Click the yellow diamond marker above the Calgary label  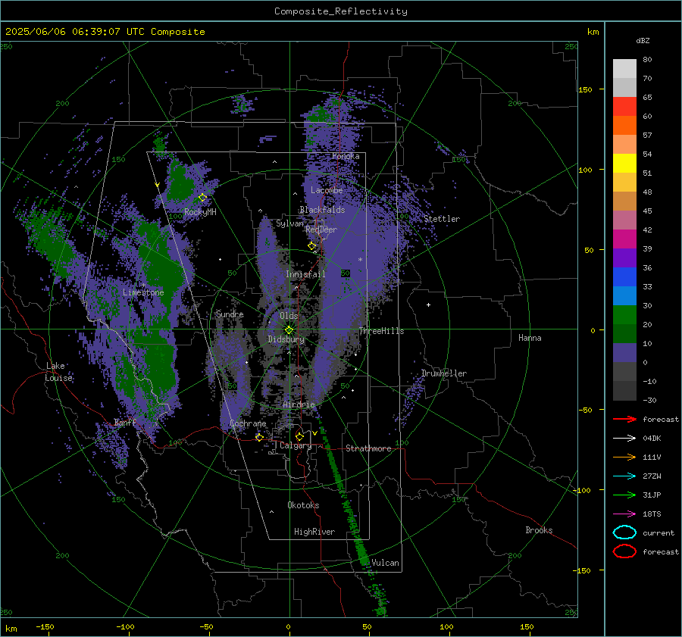click(x=299, y=436)
